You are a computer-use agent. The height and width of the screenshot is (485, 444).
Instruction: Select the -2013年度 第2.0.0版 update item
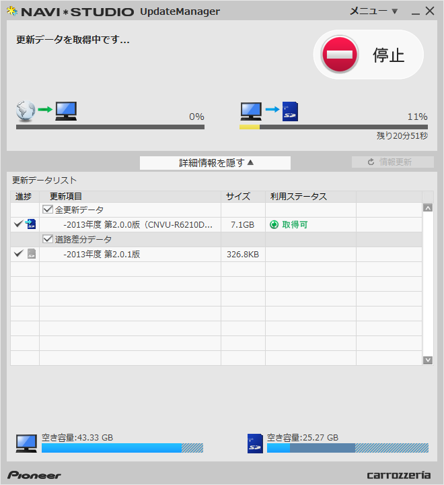click(x=138, y=225)
